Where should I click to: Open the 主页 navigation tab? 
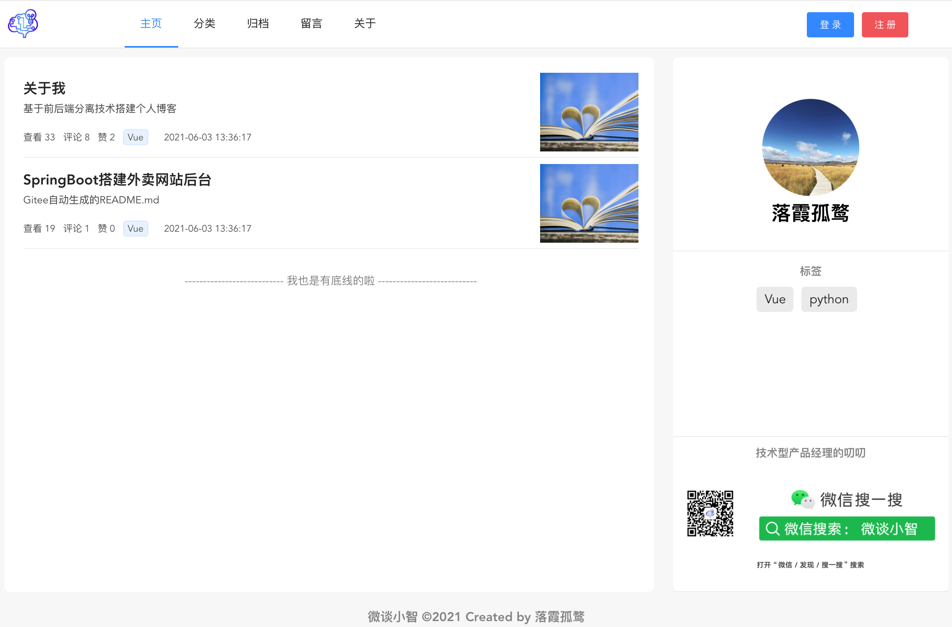click(x=151, y=24)
